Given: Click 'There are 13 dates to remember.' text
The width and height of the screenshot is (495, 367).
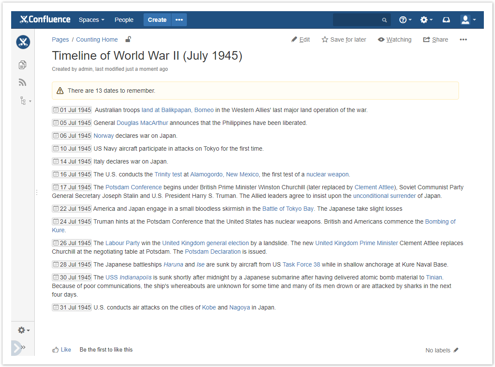Looking at the screenshot, I should pyautogui.click(x=111, y=91).
